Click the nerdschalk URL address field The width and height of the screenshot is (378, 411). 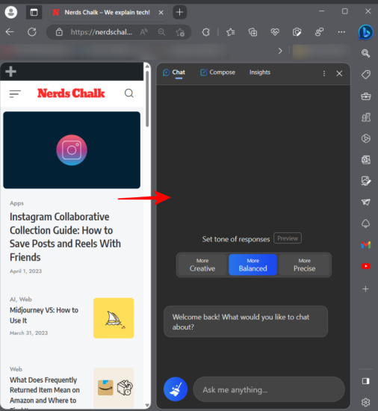[101, 32]
